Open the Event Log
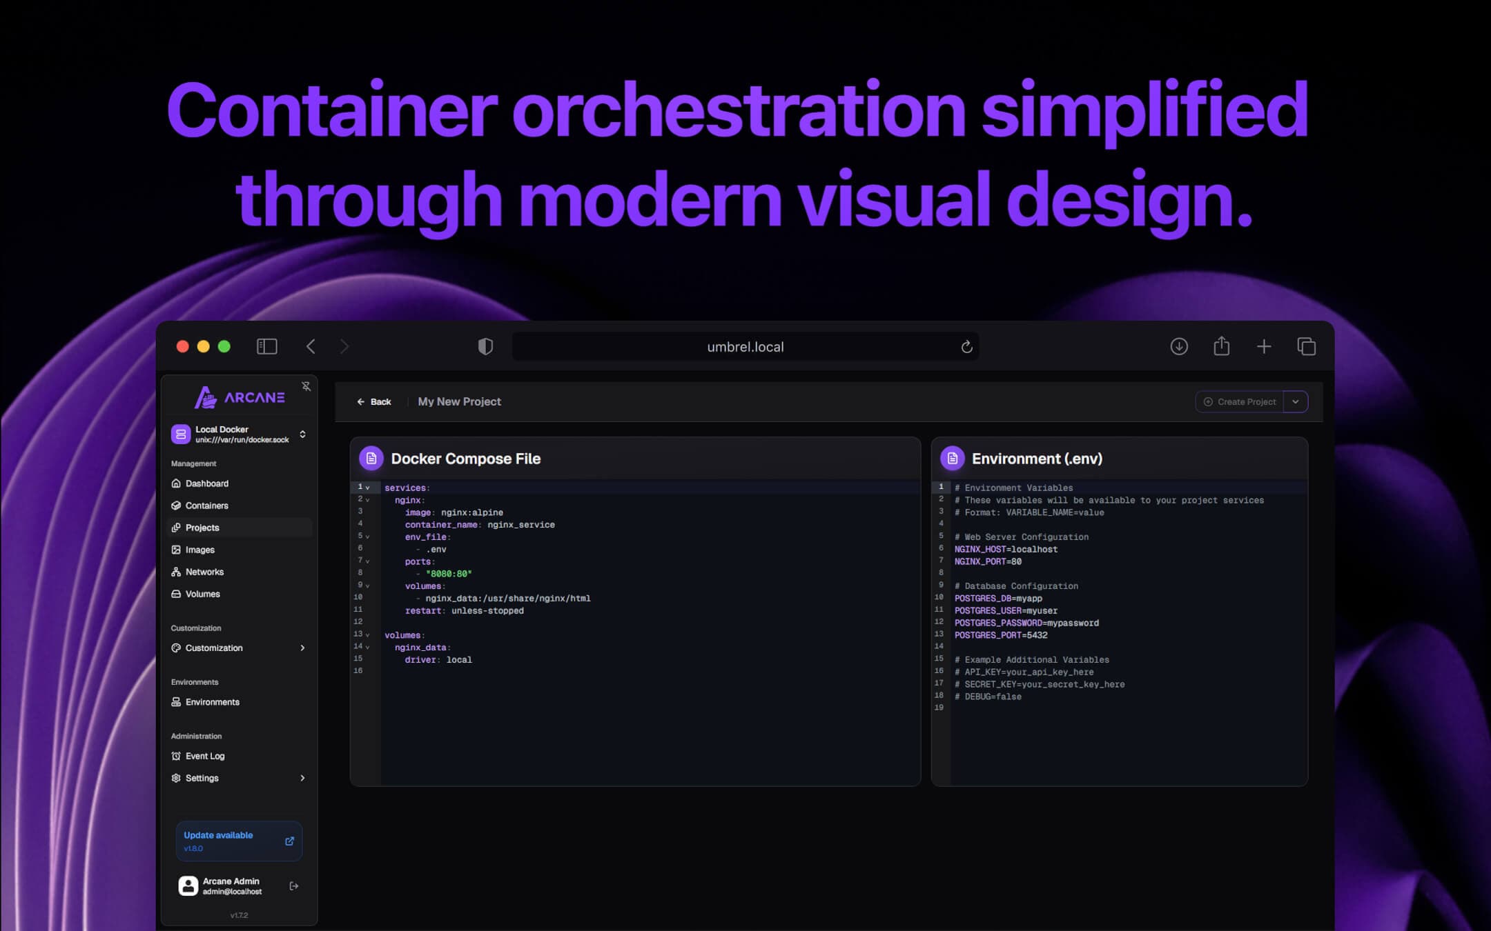 click(205, 756)
